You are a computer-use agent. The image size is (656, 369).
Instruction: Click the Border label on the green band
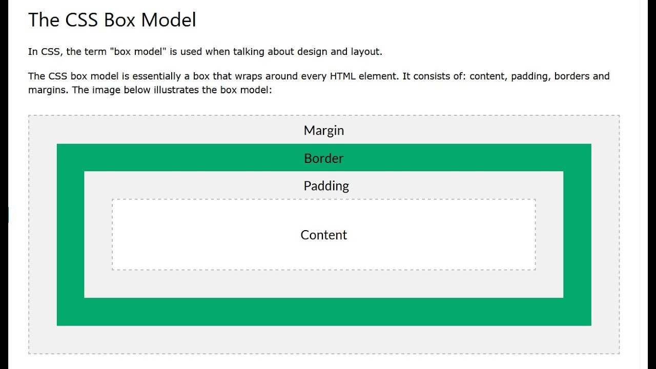coord(324,158)
